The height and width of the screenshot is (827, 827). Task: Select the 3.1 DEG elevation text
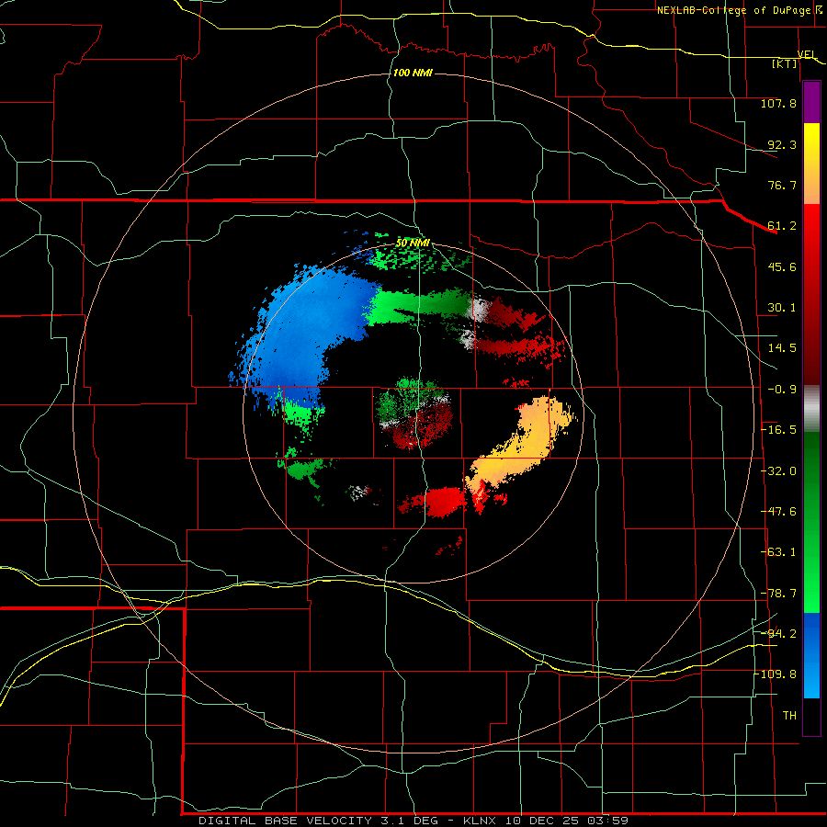tap(410, 821)
